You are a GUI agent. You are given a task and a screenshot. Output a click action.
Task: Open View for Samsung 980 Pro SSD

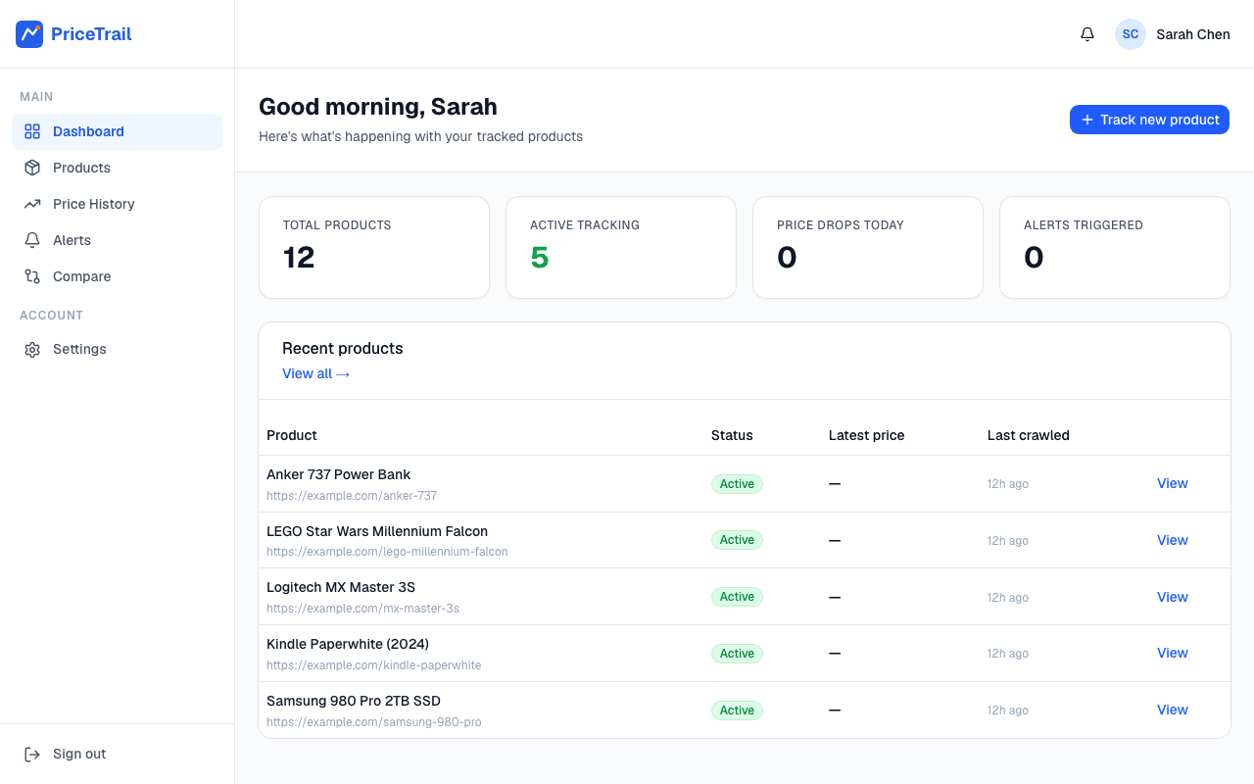(x=1172, y=710)
